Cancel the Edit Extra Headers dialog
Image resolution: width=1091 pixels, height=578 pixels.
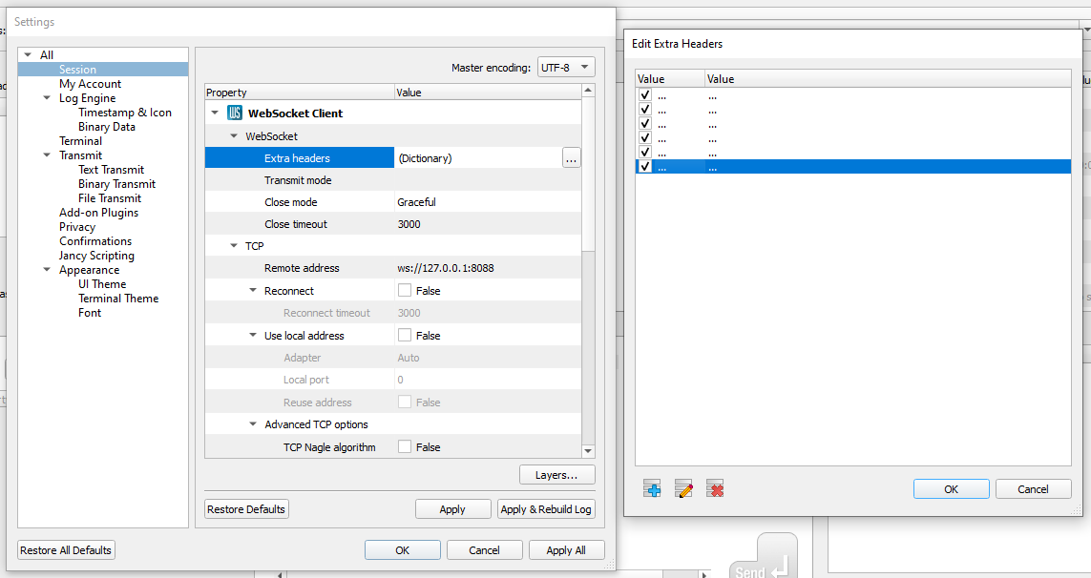(x=1033, y=489)
